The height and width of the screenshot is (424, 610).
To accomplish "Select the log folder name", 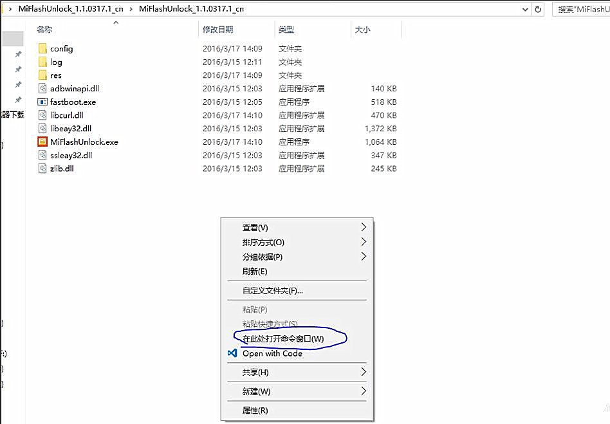I will click(x=56, y=62).
